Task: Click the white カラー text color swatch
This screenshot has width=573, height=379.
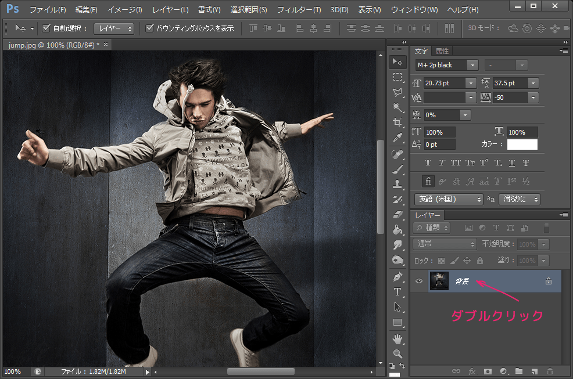Action: [522, 144]
